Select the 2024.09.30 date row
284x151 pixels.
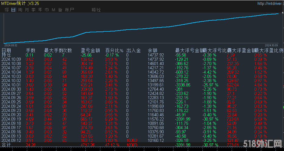11,89
